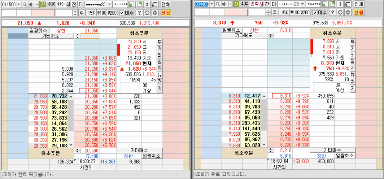Click the green 신 badge in 094480 window
This screenshot has width=384, height=179.
(236, 4)
